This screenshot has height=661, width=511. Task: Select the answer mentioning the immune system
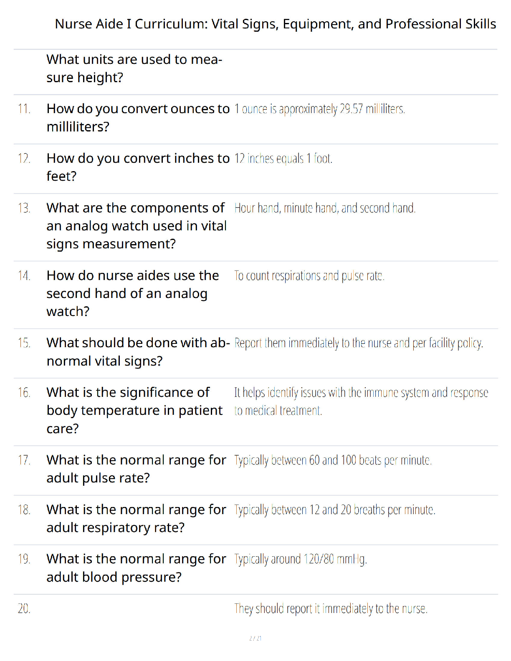(x=361, y=401)
